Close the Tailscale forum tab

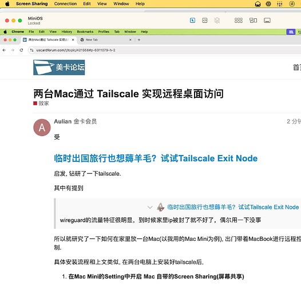tap(73, 39)
